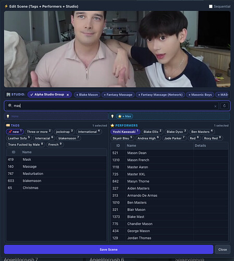Select performer row Blair Mason
Screen dimensions: 234x261
[x=169, y=210]
